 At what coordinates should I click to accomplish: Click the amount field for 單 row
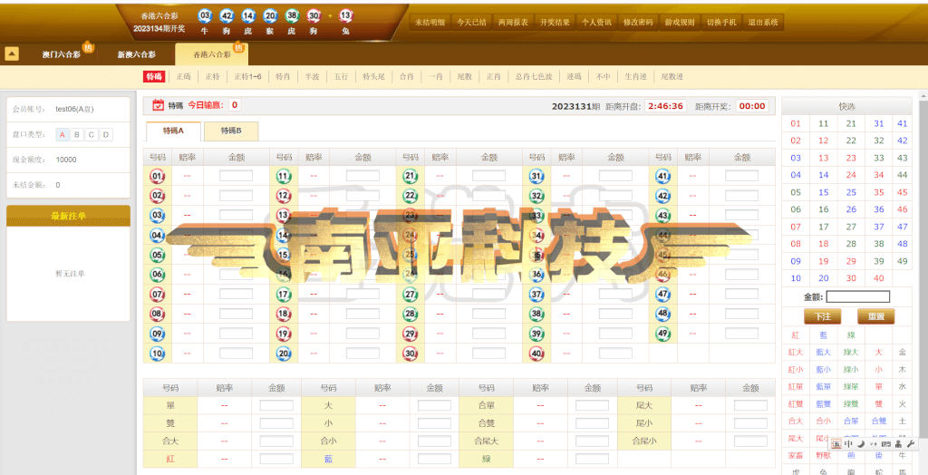(x=276, y=406)
